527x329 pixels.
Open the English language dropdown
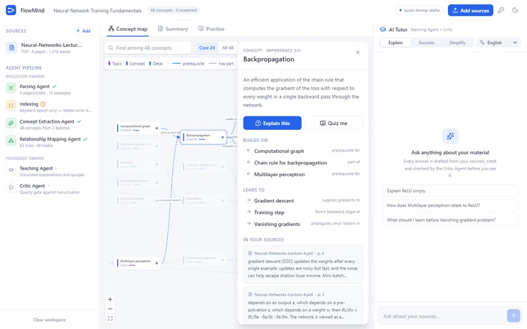[498, 42]
